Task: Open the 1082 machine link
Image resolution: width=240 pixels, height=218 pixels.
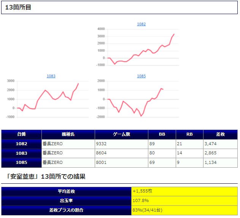Action: (141, 24)
